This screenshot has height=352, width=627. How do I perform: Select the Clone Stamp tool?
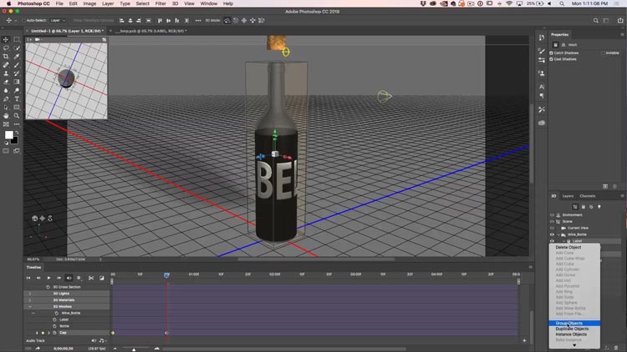click(6, 73)
